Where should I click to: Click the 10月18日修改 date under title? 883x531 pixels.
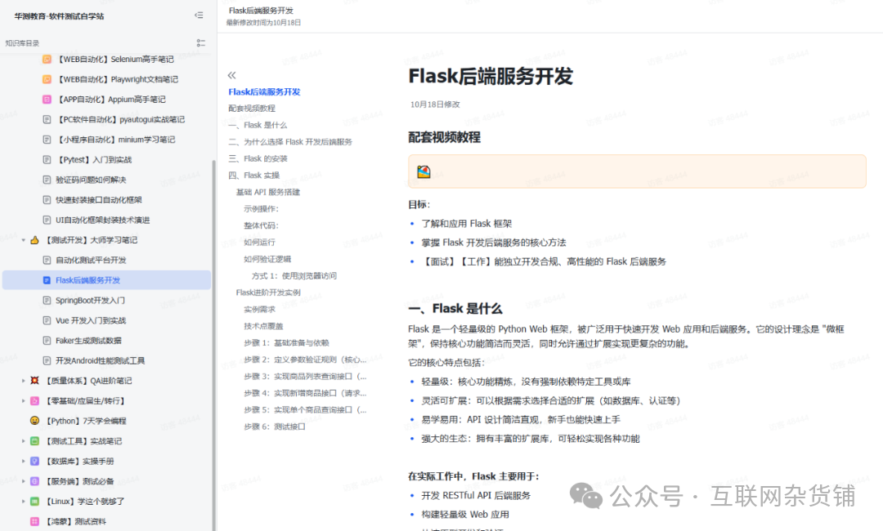[435, 105]
